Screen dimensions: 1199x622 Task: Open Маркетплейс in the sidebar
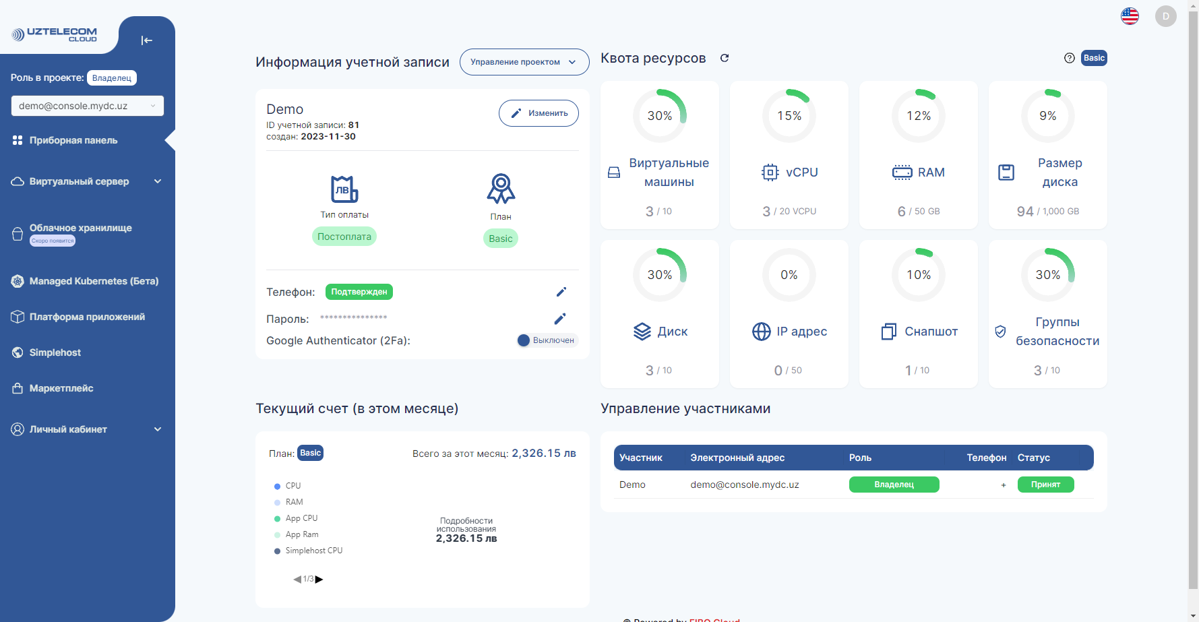(x=61, y=388)
